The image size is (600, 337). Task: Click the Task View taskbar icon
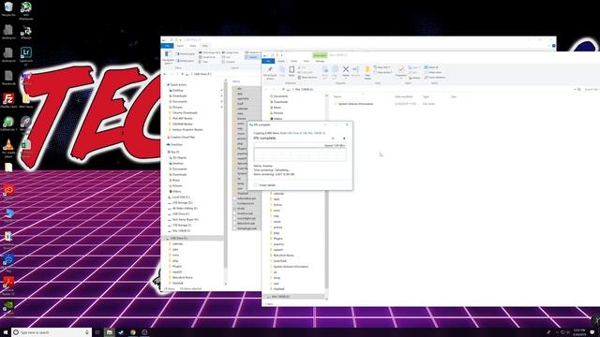[97, 332]
